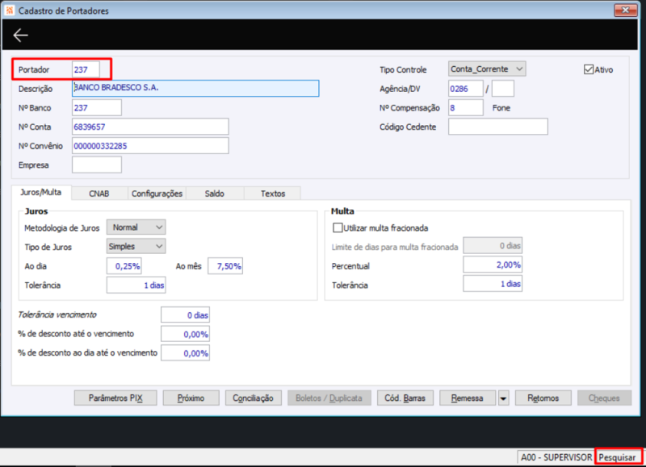Expand the Metodologia de Juros dropdown
The image size is (646, 467).
coord(136,227)
